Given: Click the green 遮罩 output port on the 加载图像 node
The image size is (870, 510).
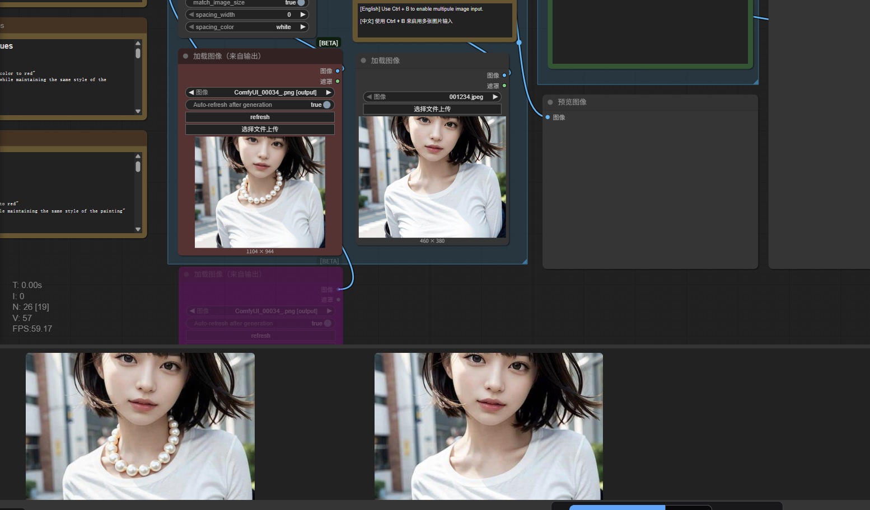Looking at the screenshot, I should tap(504, 86).
